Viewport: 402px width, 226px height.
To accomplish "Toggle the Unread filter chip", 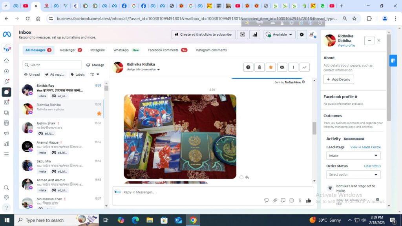I will (x=32, y=75).
